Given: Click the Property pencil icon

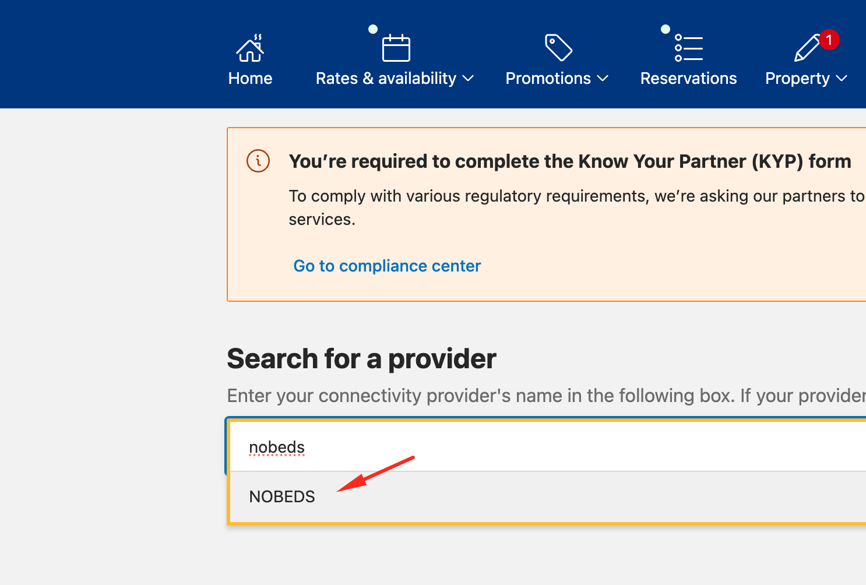Looking at the screenshot, I should point(807,48).
